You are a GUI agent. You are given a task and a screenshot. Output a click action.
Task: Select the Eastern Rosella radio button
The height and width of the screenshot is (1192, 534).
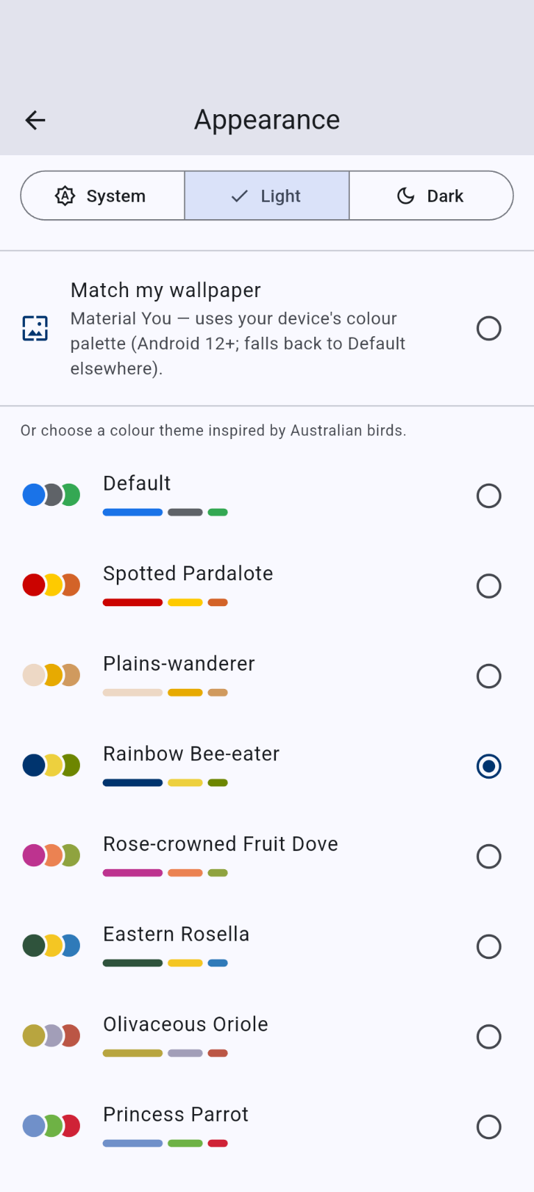point(489,946)
